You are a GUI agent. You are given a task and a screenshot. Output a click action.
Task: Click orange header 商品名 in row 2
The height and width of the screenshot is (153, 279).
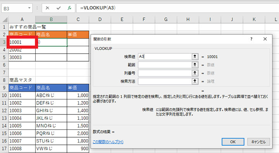(51, 34)
